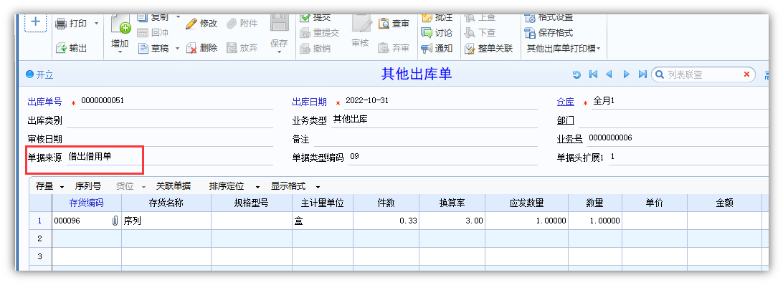Open attachment clip on row 000096
The height and width of the screenshot is (285, 783).
115,221
